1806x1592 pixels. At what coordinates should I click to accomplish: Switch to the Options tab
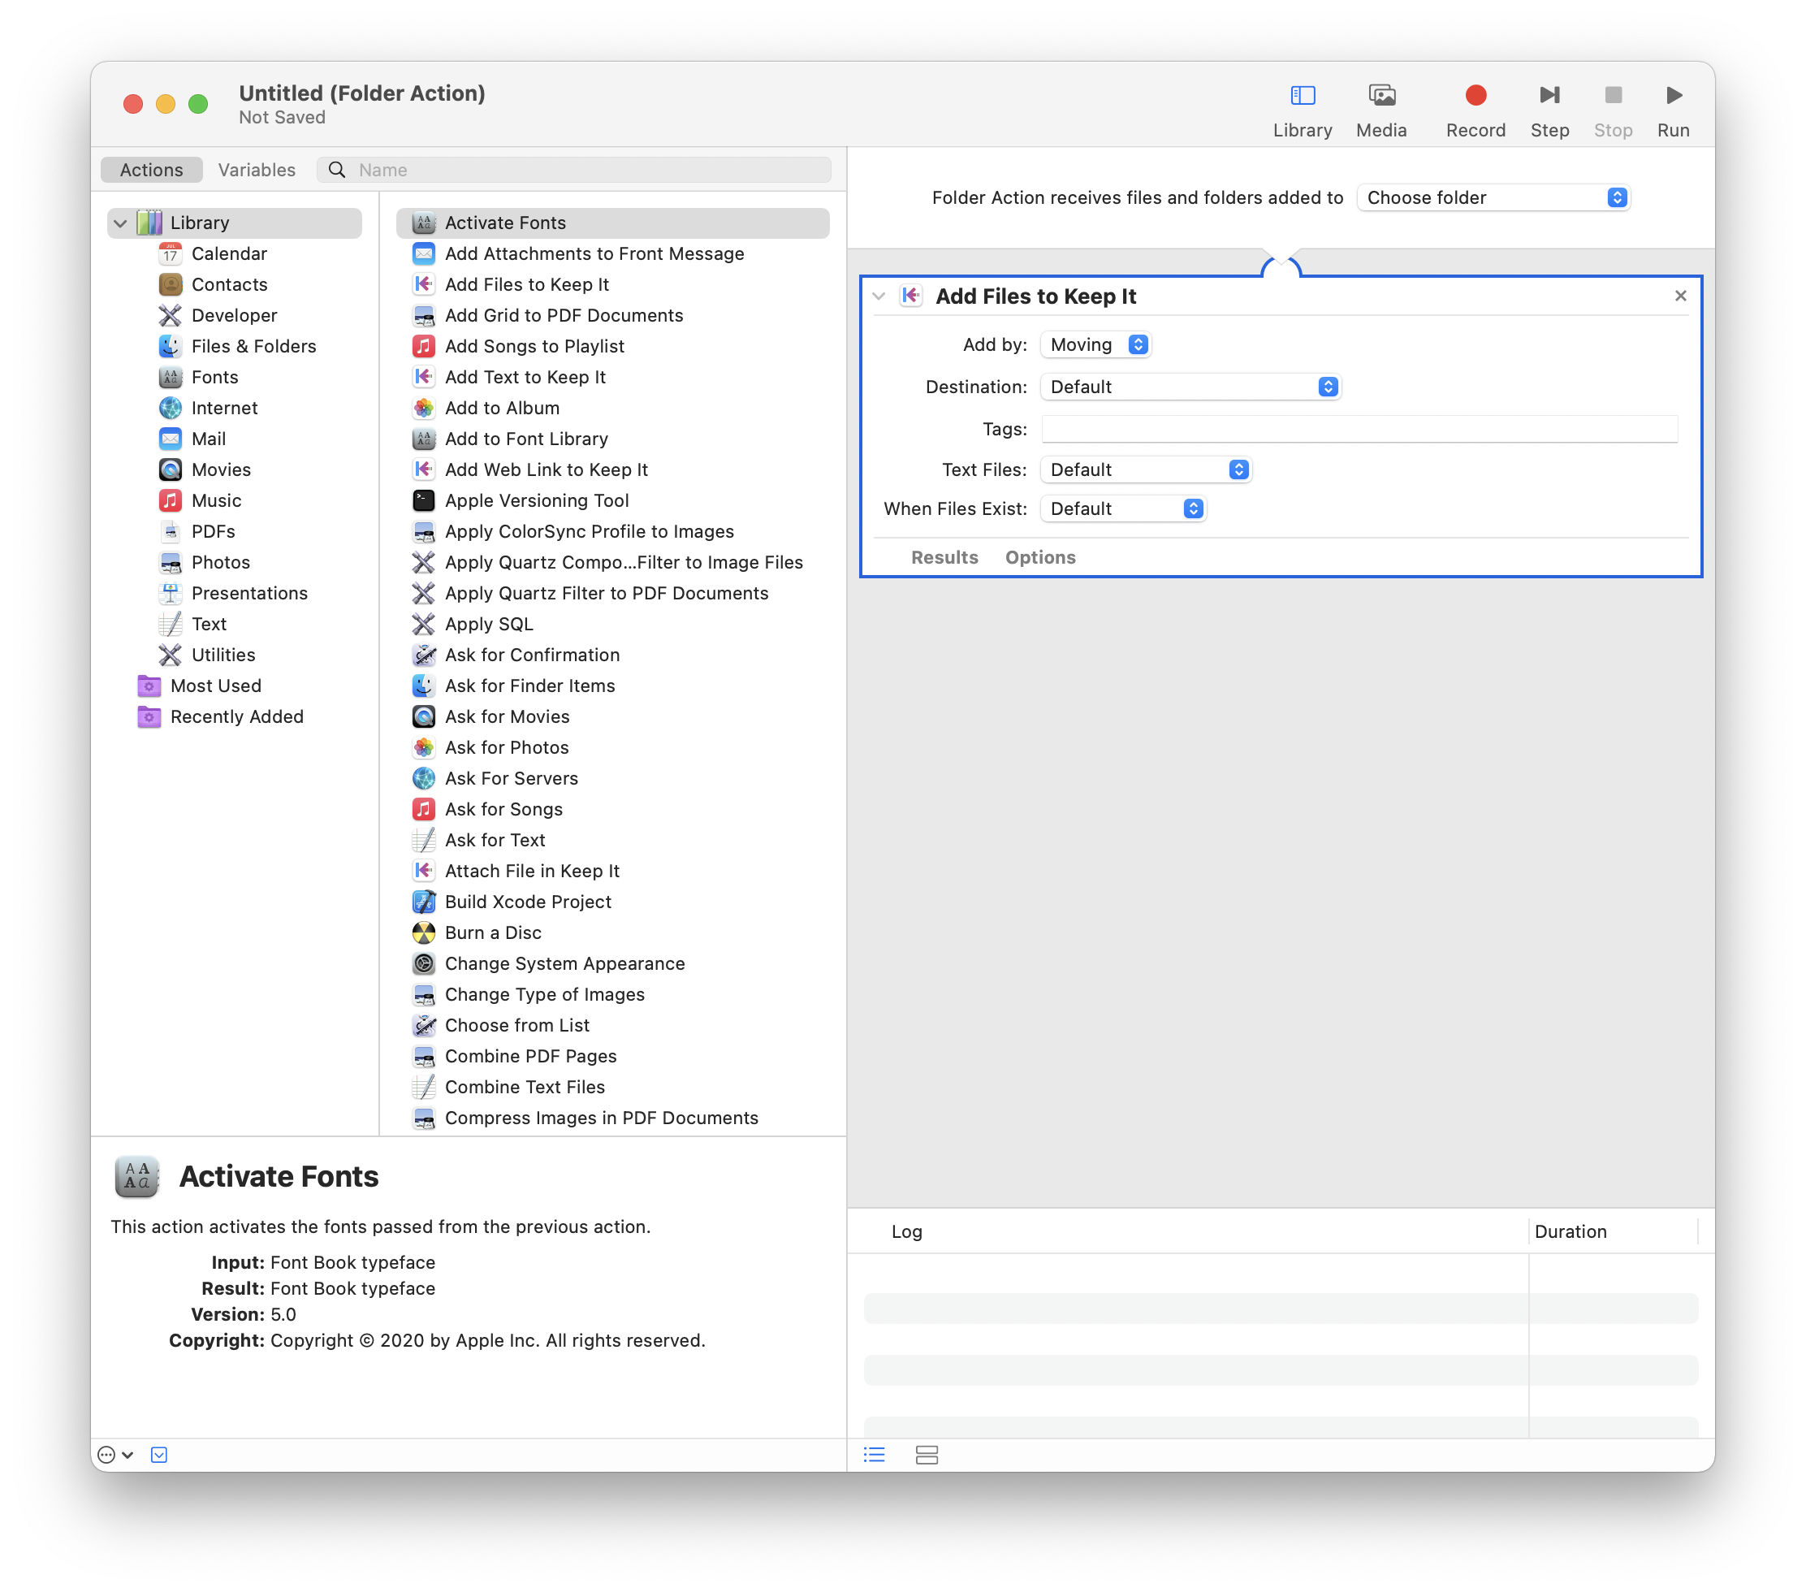pos(1039,556)
